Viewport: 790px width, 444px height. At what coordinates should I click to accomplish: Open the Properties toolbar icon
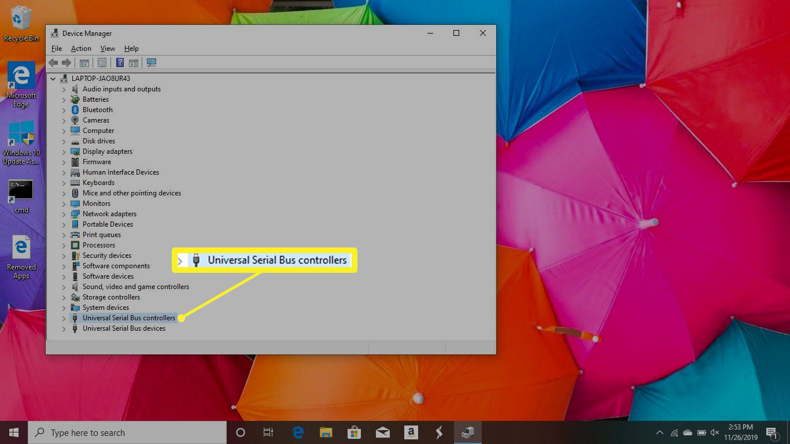pos(102,62)
